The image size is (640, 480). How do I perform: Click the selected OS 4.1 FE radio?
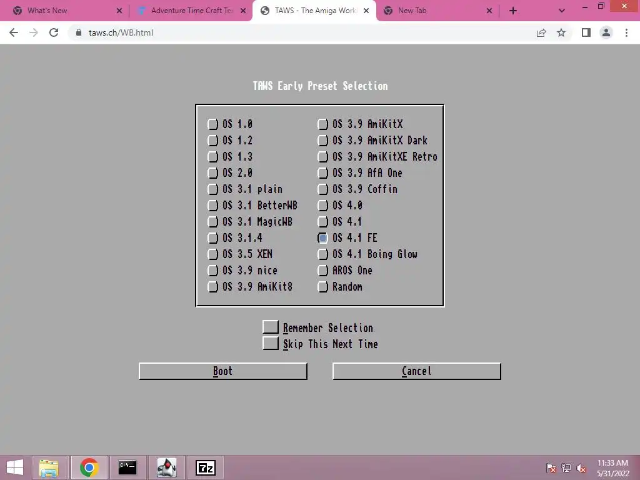pos(322,238)
